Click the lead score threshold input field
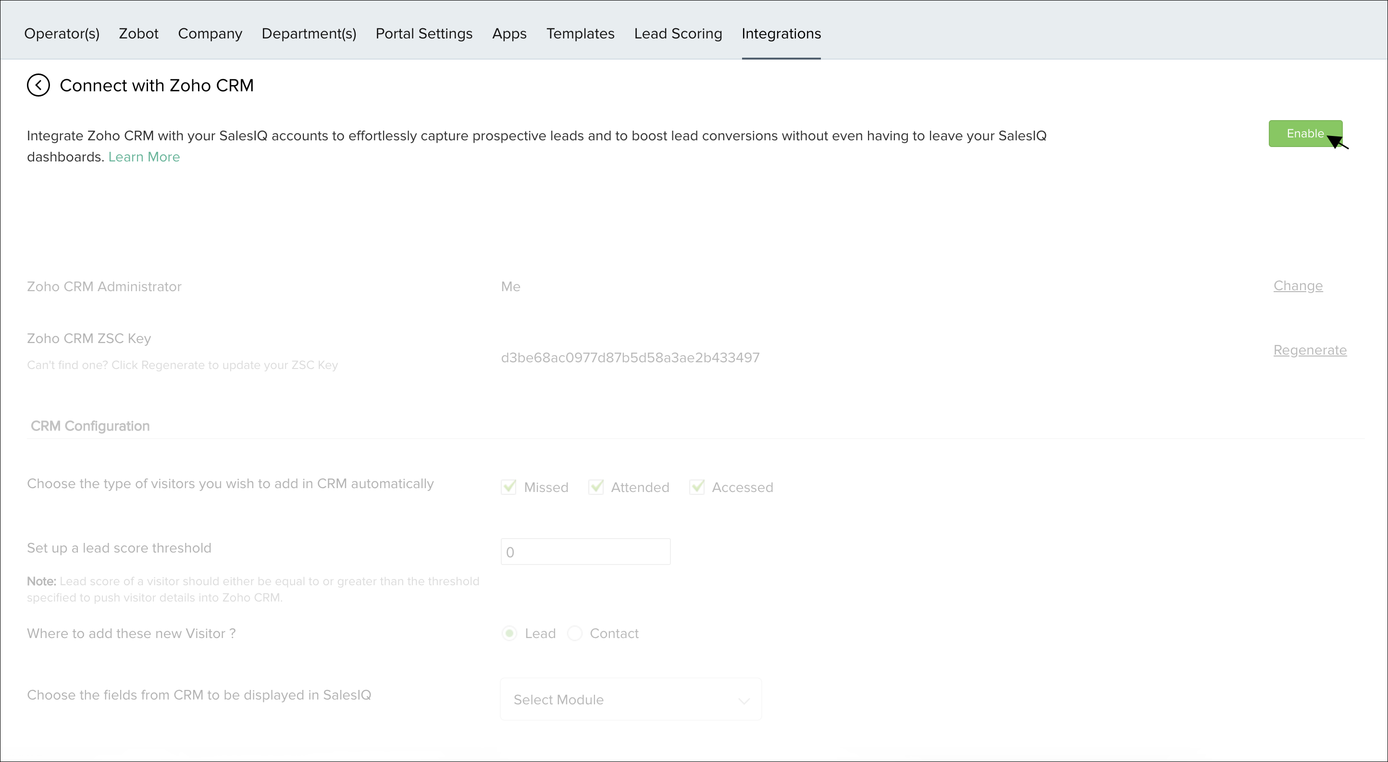 (586, 552)
